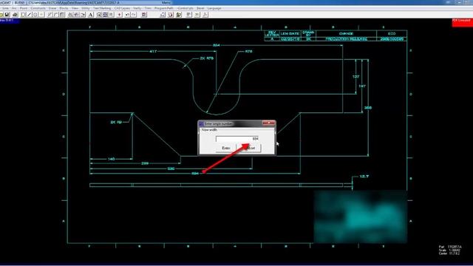Close the 'Enter single number' dialog
Screen dimensions: 473x266
pyautogui.click(x=268, y=123)
